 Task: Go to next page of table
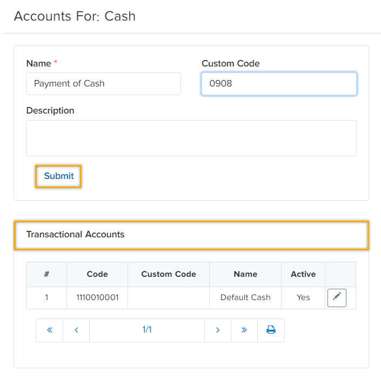pos(218,330)
